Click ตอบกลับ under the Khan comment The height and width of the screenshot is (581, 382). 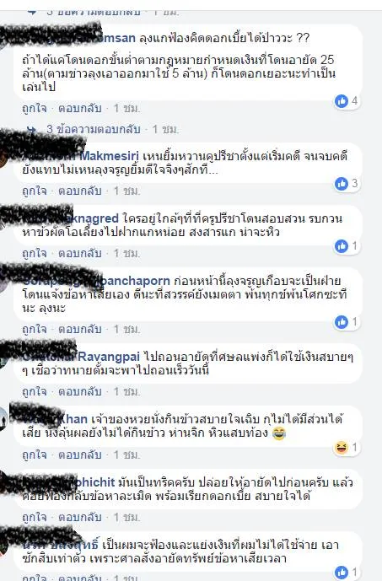(79, 455)
